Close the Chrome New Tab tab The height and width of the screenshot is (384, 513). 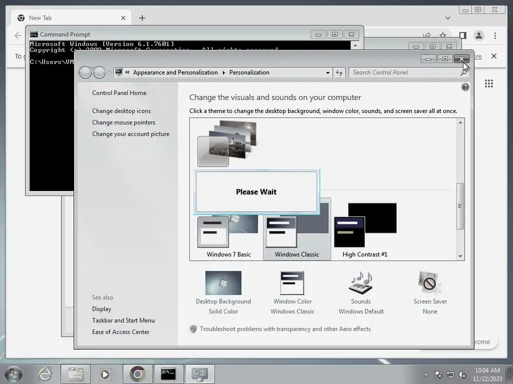[x=123, y=18]
